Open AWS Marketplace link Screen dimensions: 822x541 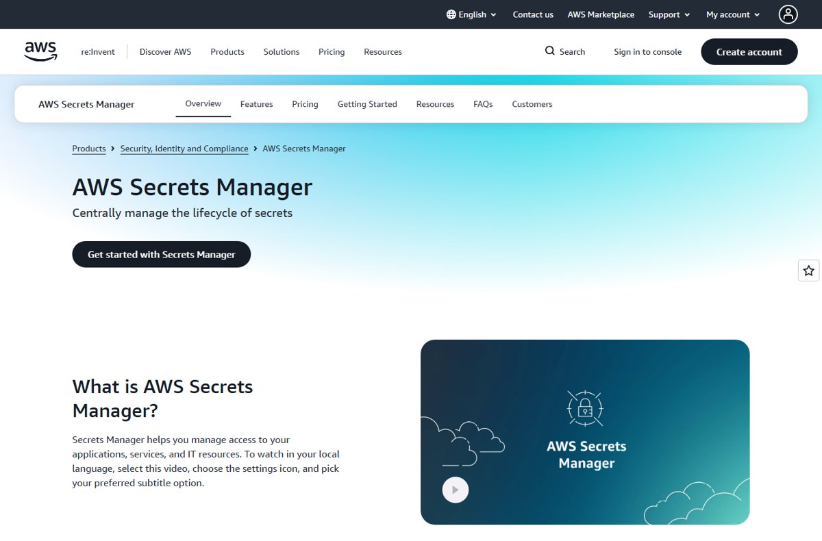point(601,14)
